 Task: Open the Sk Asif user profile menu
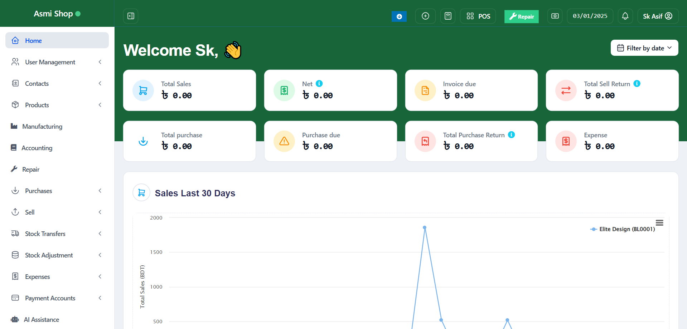pyautogui.click(x=657, y=16)
